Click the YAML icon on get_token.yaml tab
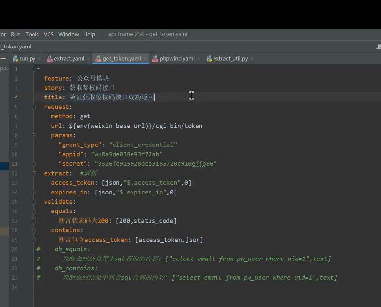Screen dimensions: 381x307 pyautogui.click(x=99, y=59)
